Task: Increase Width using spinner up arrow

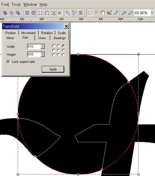Action: click(43, 45)
